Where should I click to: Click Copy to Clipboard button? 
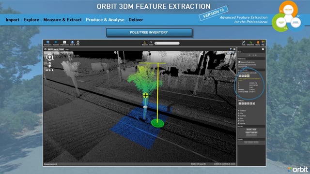pyautogui.click(x=251, y=133)
